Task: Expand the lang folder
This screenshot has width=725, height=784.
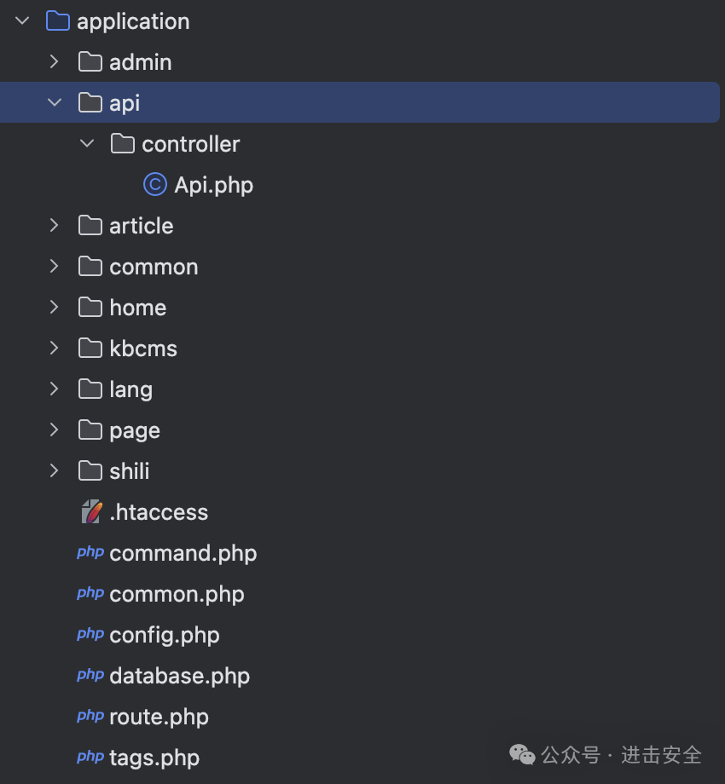Action: tap(55, 389)
